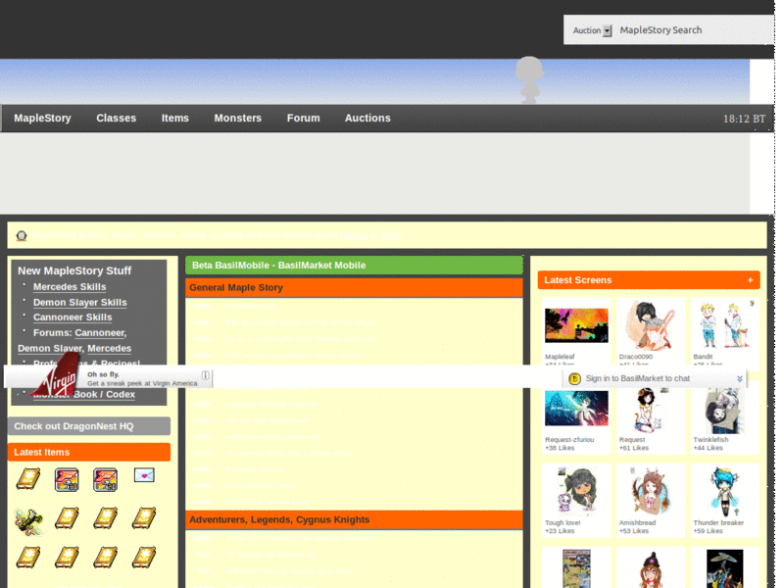Open the Amishbread screen thumbnail
Screen dimensions: 784x588
pos(650,491)
